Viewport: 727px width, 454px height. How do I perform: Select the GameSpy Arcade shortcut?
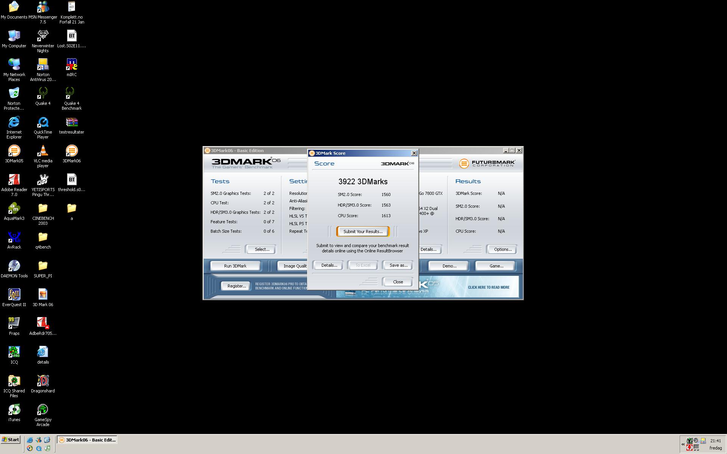[43, 415]
